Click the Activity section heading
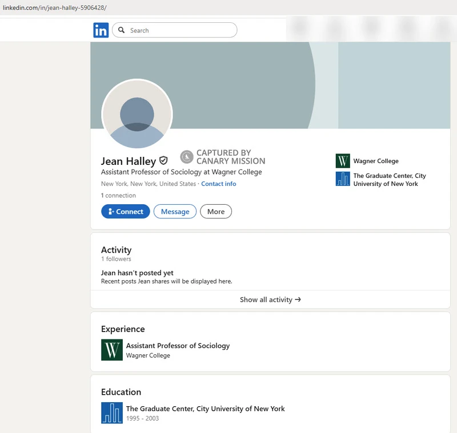This screenshot has height=433, width=457. pos(117,250)
